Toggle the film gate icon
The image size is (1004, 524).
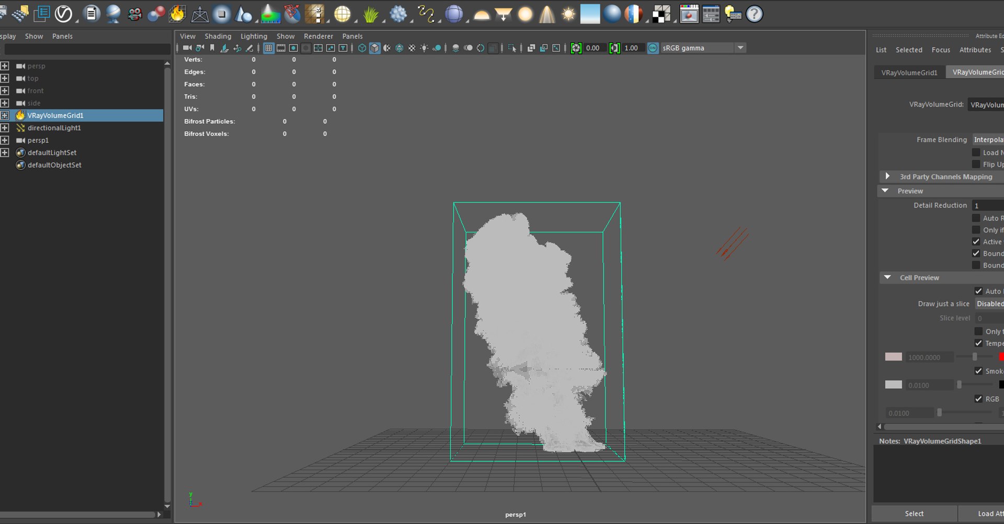pyautogui.click(x=281, y=48)
